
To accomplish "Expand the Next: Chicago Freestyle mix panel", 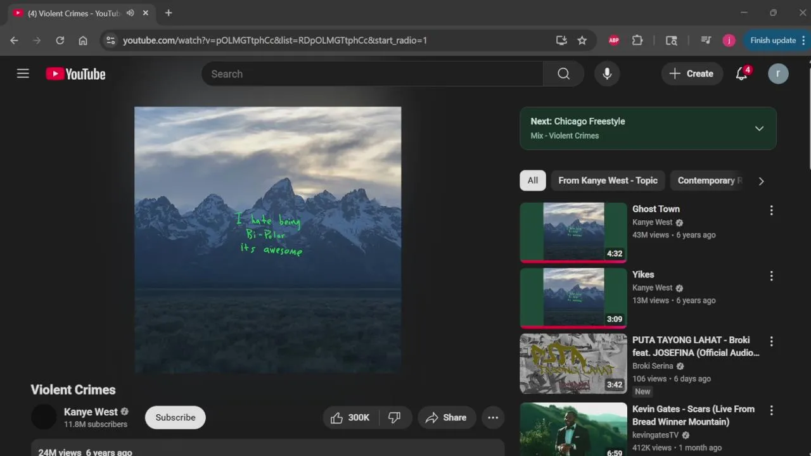I will click(759, 129).
